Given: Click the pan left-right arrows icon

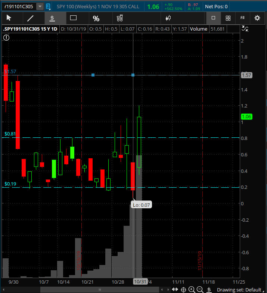Looking at the screenshot, I should [175, 290].
